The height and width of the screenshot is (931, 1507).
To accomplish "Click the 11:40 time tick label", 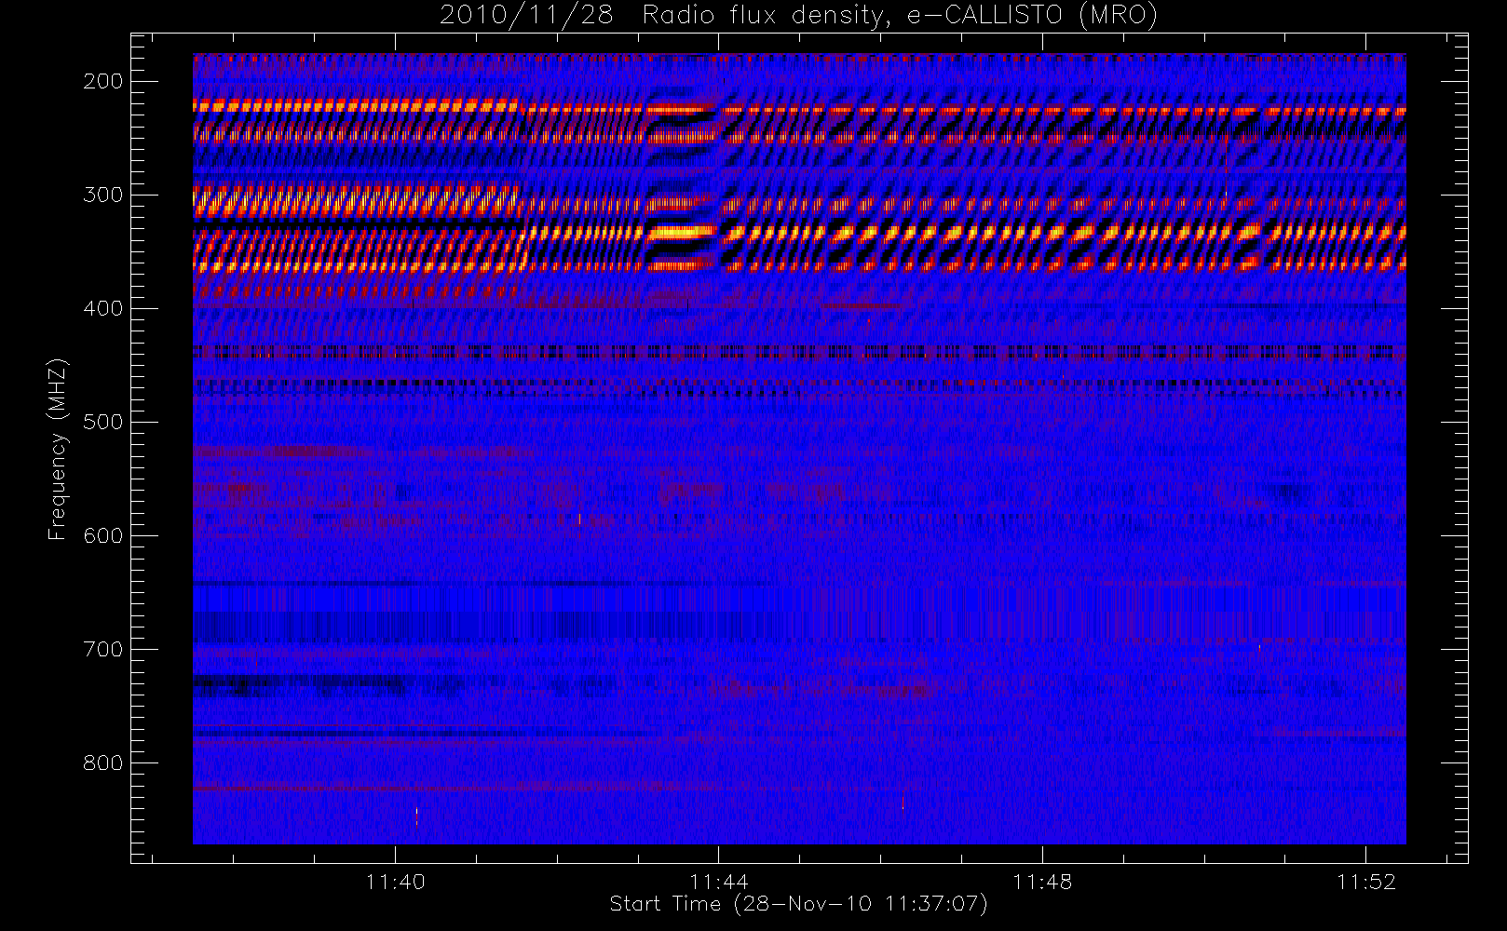I will 395,882.
